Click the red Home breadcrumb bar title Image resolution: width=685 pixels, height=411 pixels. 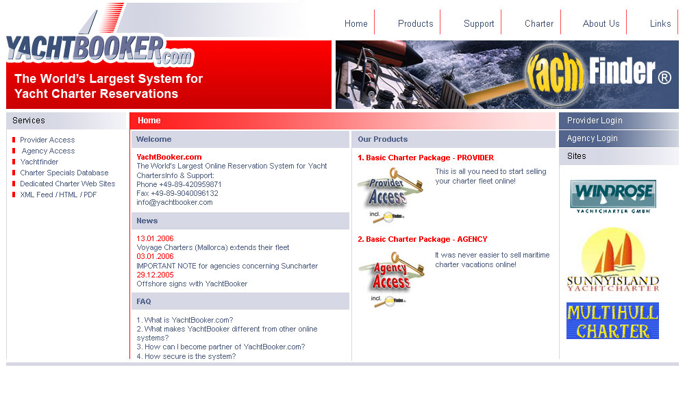[x=149, y=121]
